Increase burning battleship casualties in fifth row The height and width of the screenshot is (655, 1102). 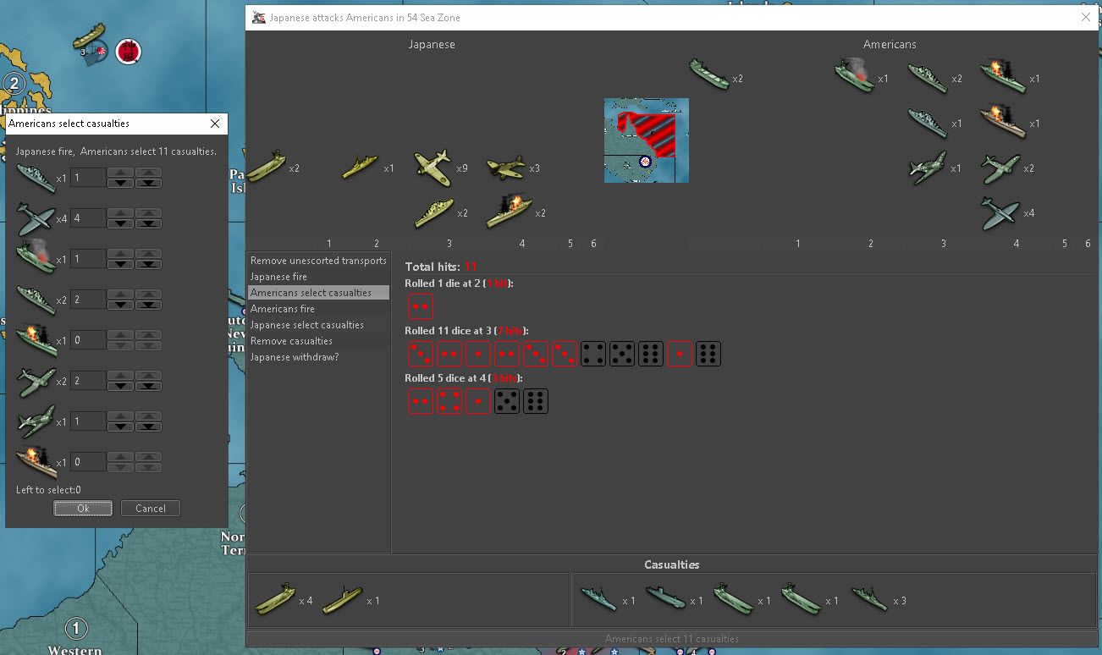(x=120, y=335)
